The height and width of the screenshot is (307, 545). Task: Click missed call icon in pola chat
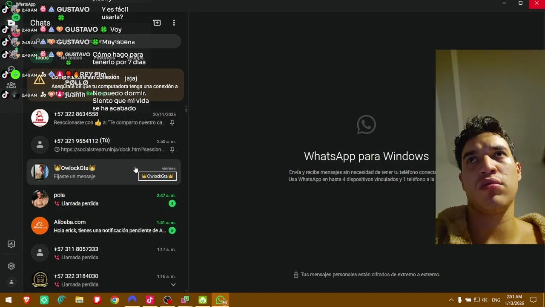pos(57,203)
